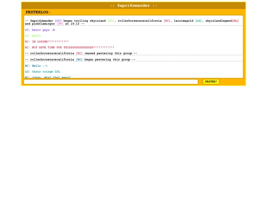
Task: Click the 'ceased pestering this group' notice
Action: coord(81,53)
